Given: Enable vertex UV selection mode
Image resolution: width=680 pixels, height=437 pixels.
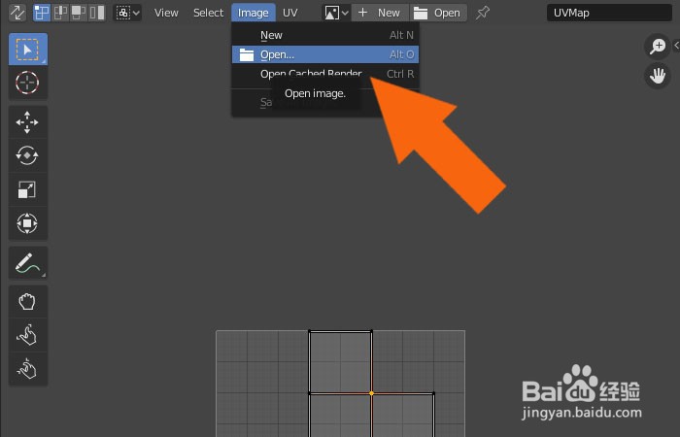Looking at the screenshot, I should [42, 13].
